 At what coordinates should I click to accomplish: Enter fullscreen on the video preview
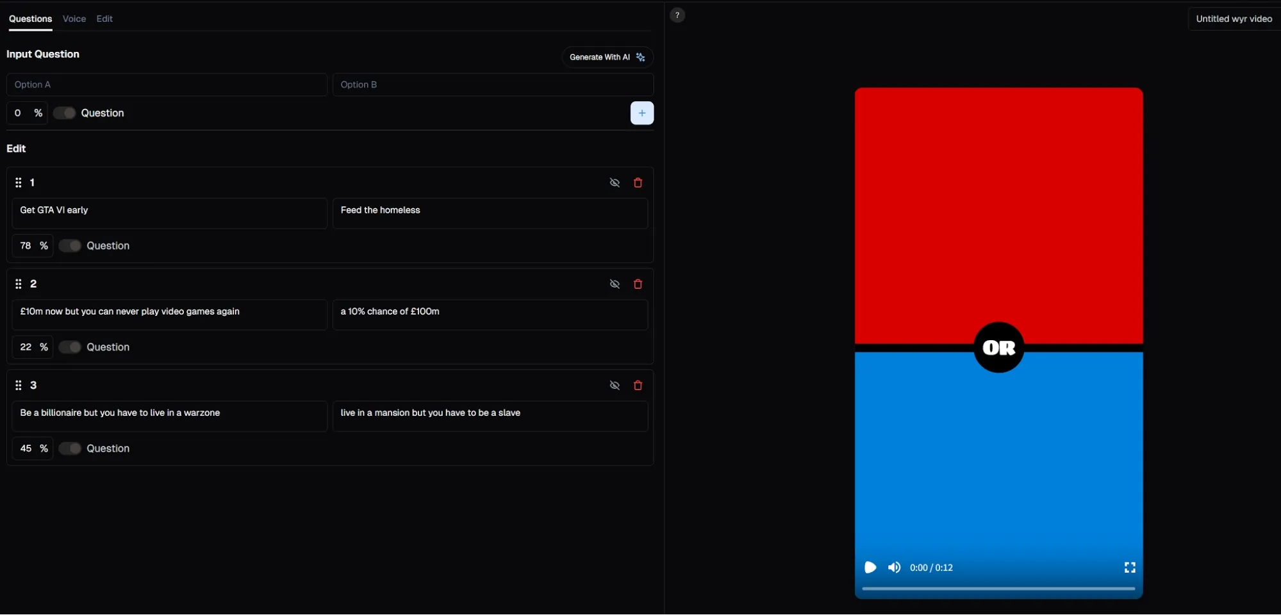pyautogui.click(x=1130, y=568)
